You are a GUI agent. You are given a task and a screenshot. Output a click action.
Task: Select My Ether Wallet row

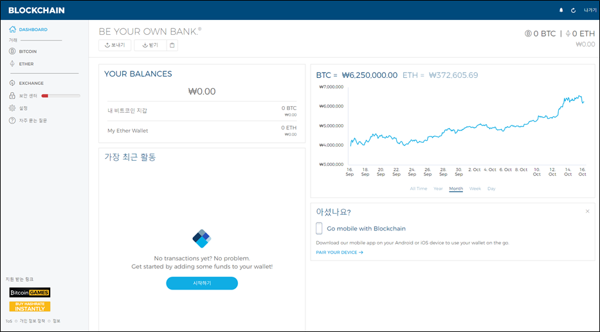[202, 131]
